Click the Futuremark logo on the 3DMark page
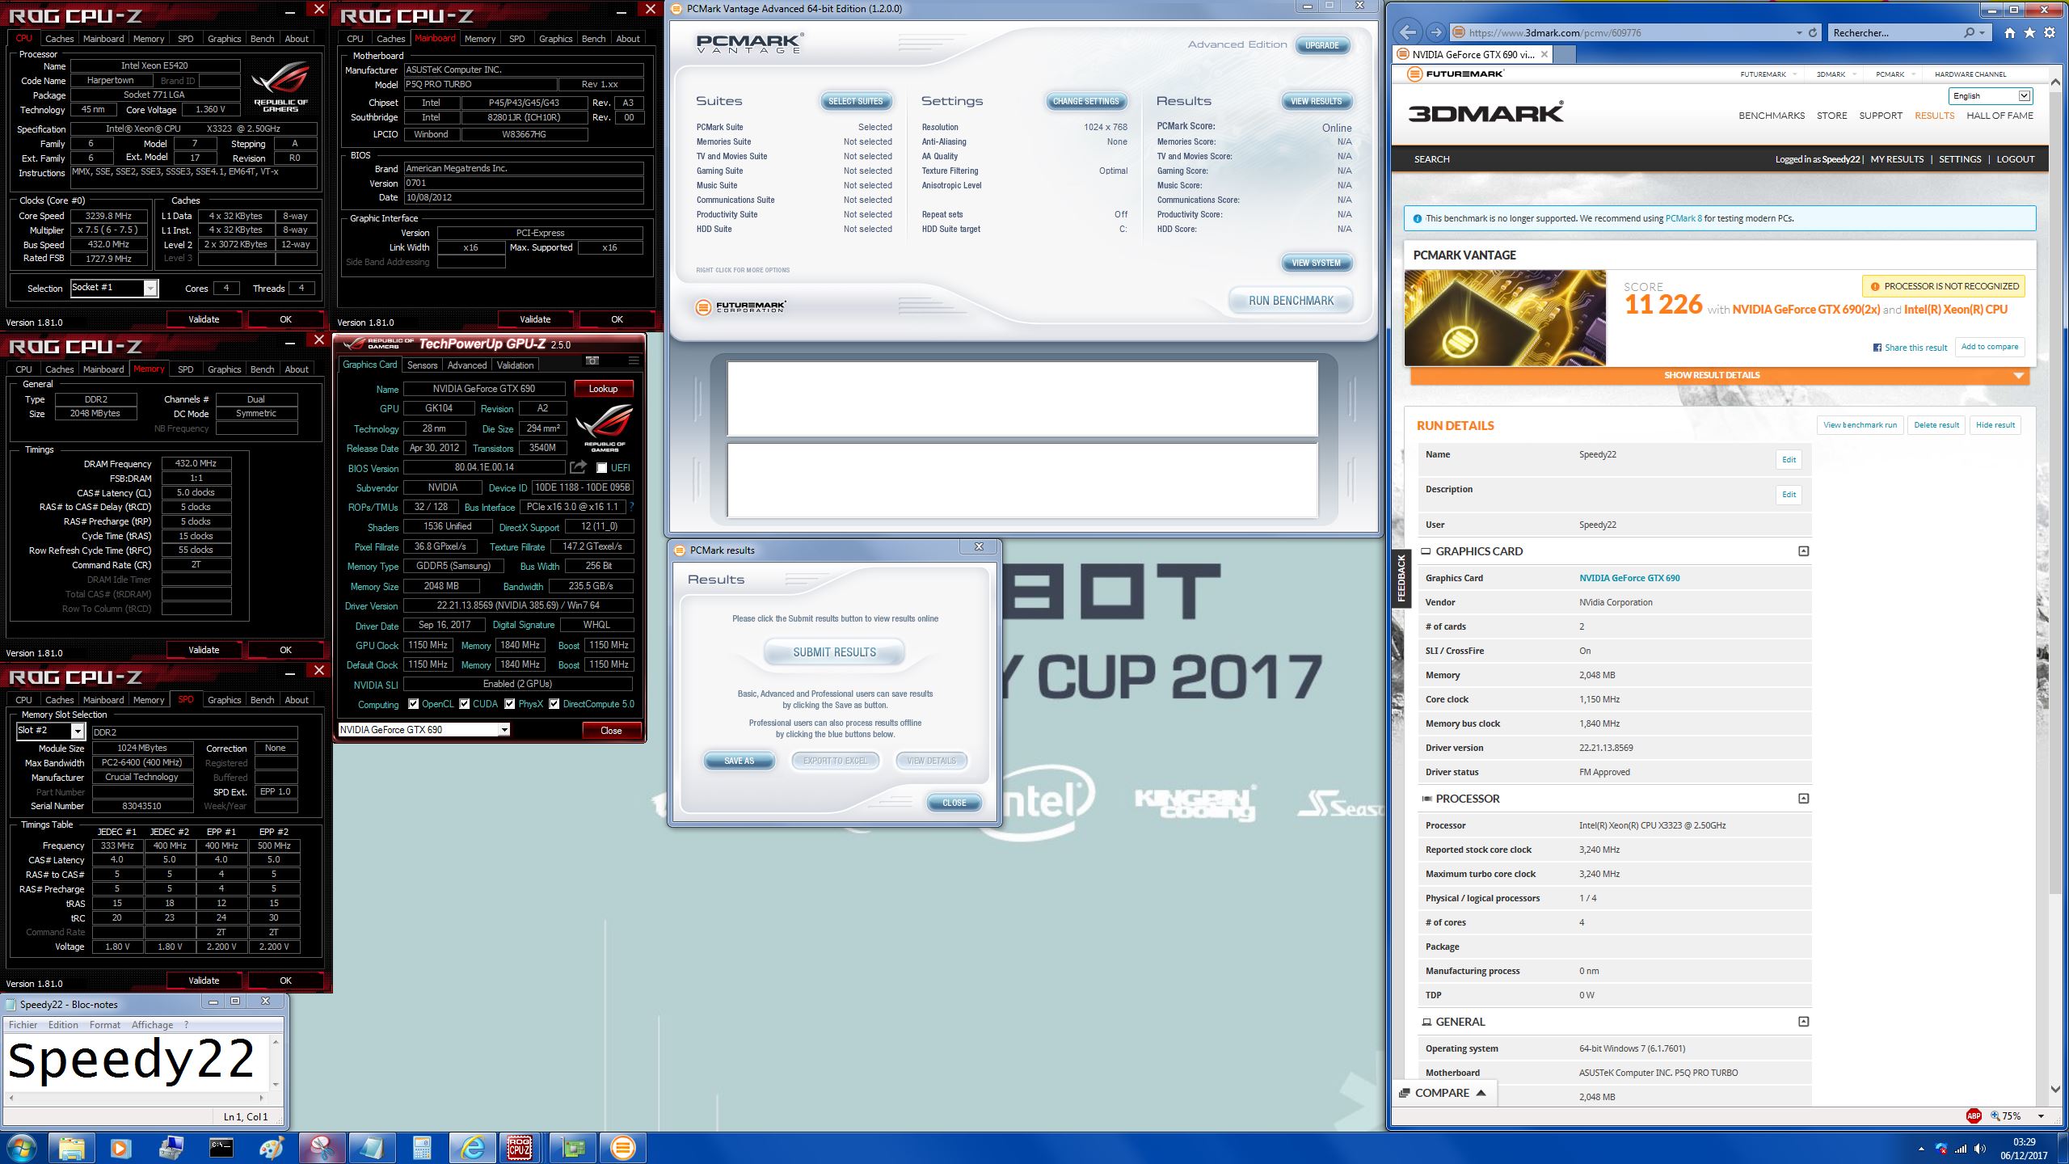 tap(1456, 74)
